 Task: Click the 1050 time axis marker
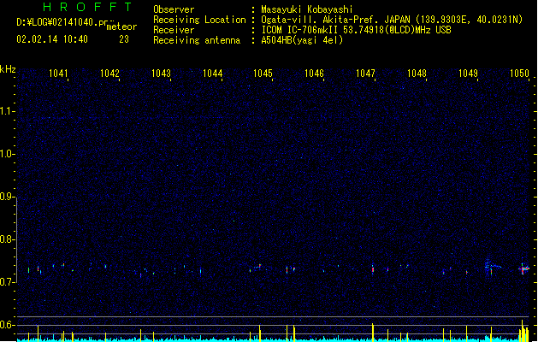519,74
